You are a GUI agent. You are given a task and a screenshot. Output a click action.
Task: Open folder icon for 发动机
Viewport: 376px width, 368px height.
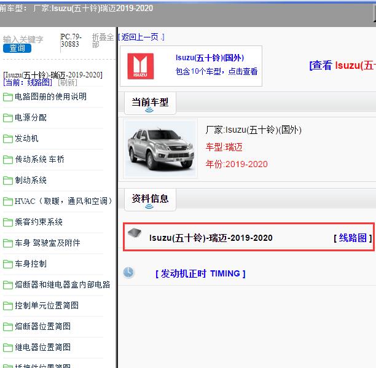[7, 139]
